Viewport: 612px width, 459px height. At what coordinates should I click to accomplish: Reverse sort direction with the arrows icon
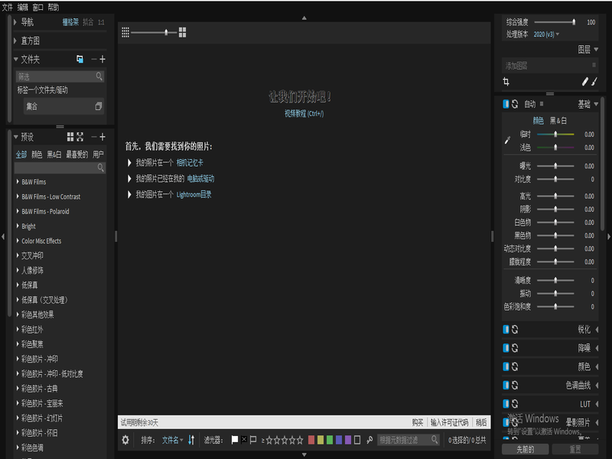[x=191, y=440]
